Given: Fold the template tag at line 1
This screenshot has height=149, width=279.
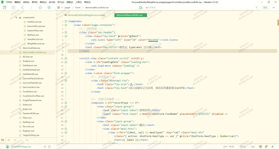Looking at the screenshot, I should click(66, 21).
